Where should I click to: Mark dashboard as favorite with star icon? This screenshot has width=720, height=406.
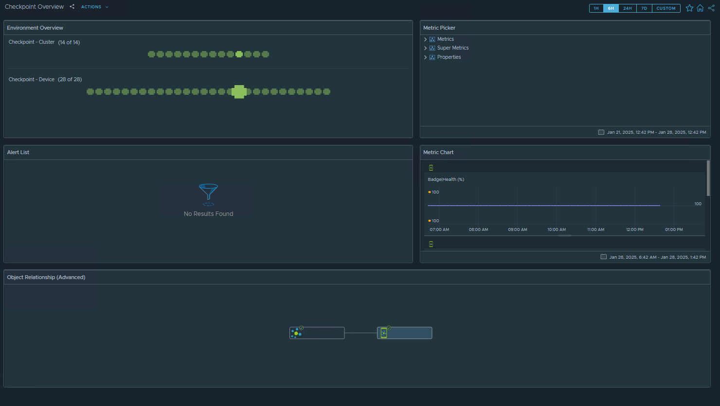tap(689, 8)
